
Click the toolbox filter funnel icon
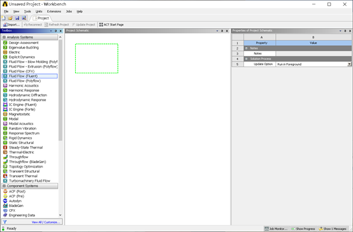pyautogui.click(x=4, y=222)
